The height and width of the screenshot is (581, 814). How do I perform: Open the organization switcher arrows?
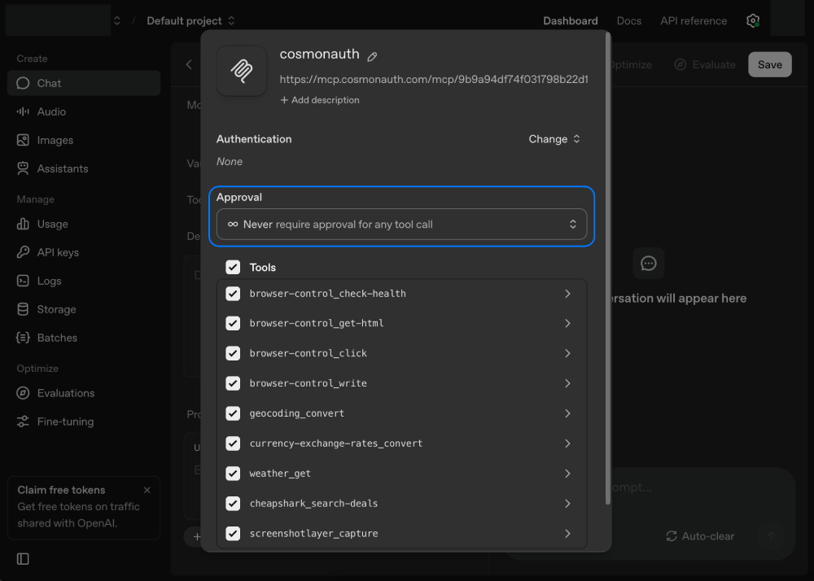(116, 21)
